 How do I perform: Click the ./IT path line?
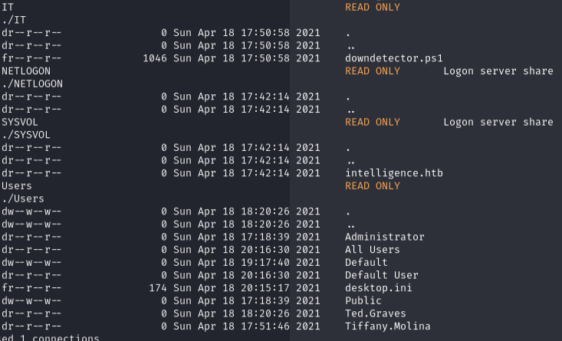(x=14, y=20)
